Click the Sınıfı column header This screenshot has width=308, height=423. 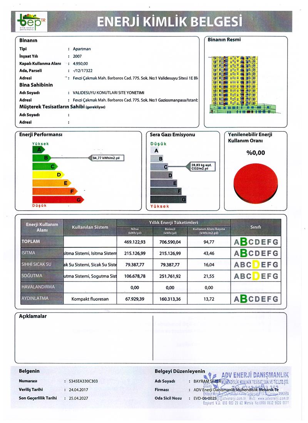(x=256, y=227)
